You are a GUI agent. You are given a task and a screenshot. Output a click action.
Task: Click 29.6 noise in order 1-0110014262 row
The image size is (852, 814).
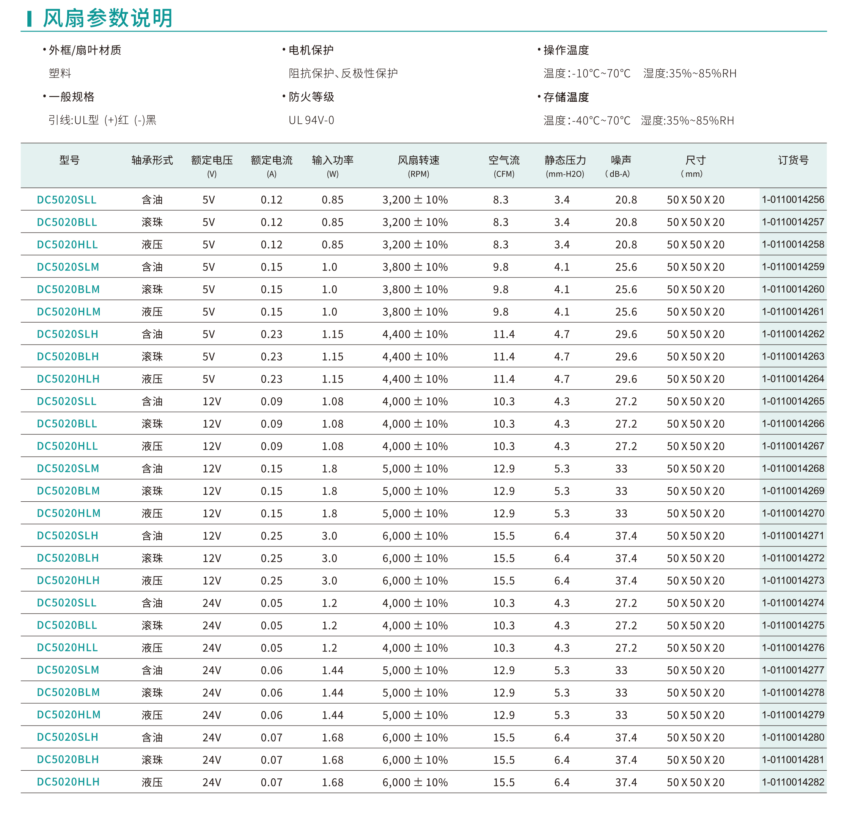(x=626, y=334)
